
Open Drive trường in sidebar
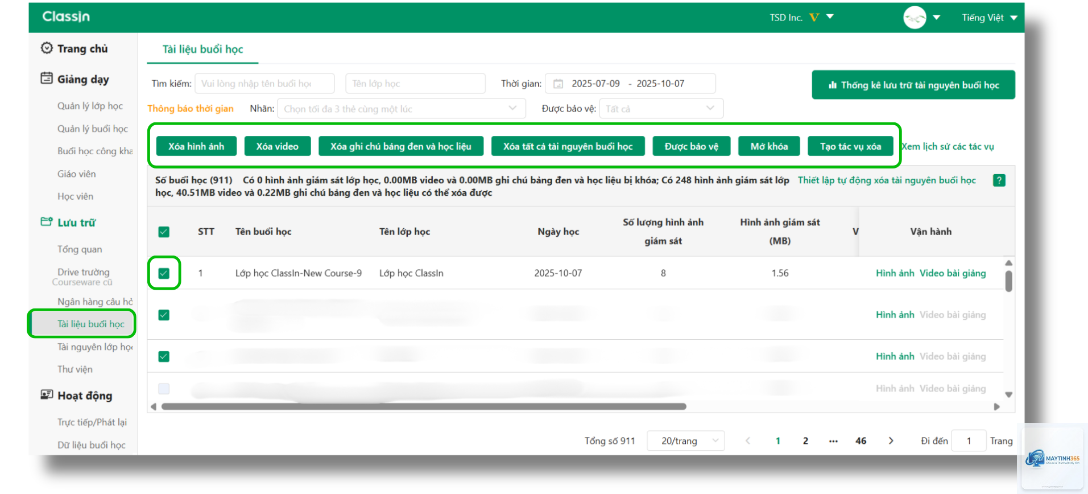pyautogui.click(x=83, y=272)
